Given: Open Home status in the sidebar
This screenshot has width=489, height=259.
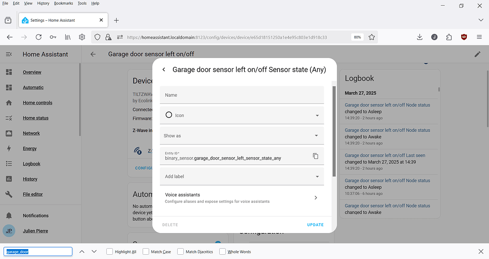Looking at the screenshot, I should coord(35,118).
